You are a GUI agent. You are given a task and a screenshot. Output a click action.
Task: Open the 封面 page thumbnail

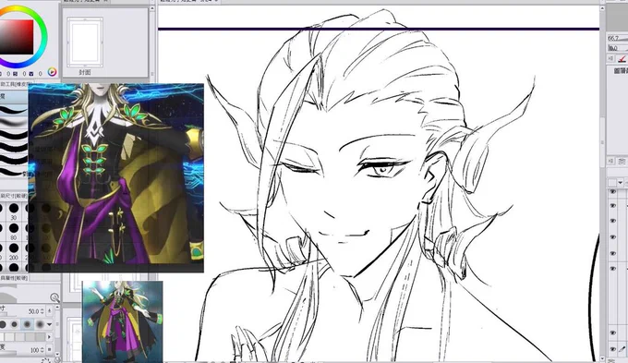[x=85, y=42]
